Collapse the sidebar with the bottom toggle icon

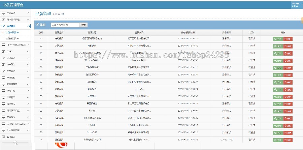pos(16,143)
